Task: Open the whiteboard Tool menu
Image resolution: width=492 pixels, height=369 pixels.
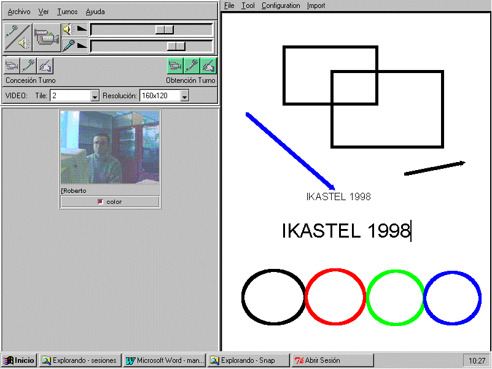Action: pos(248,6)
